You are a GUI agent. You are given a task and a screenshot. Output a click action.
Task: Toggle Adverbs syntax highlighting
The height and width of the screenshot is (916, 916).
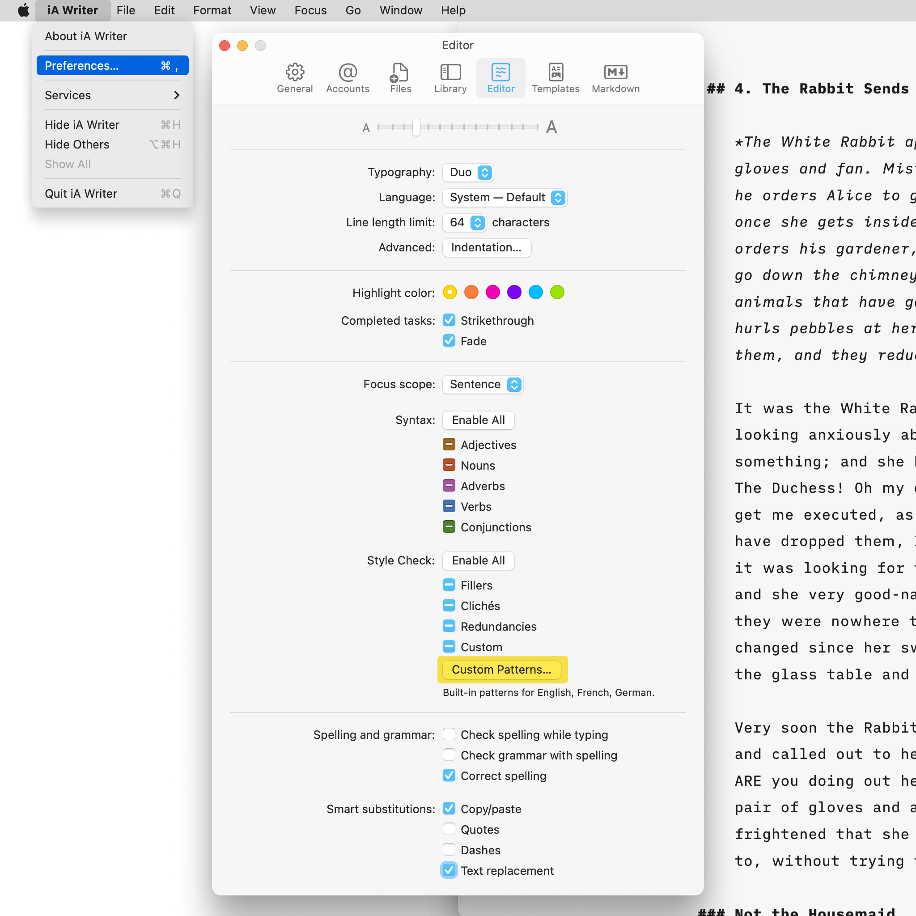(x=449, y=486)
